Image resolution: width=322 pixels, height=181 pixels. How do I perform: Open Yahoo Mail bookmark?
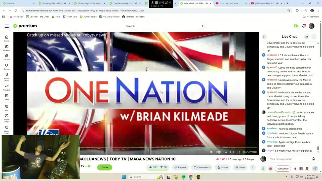pos(16,17)
